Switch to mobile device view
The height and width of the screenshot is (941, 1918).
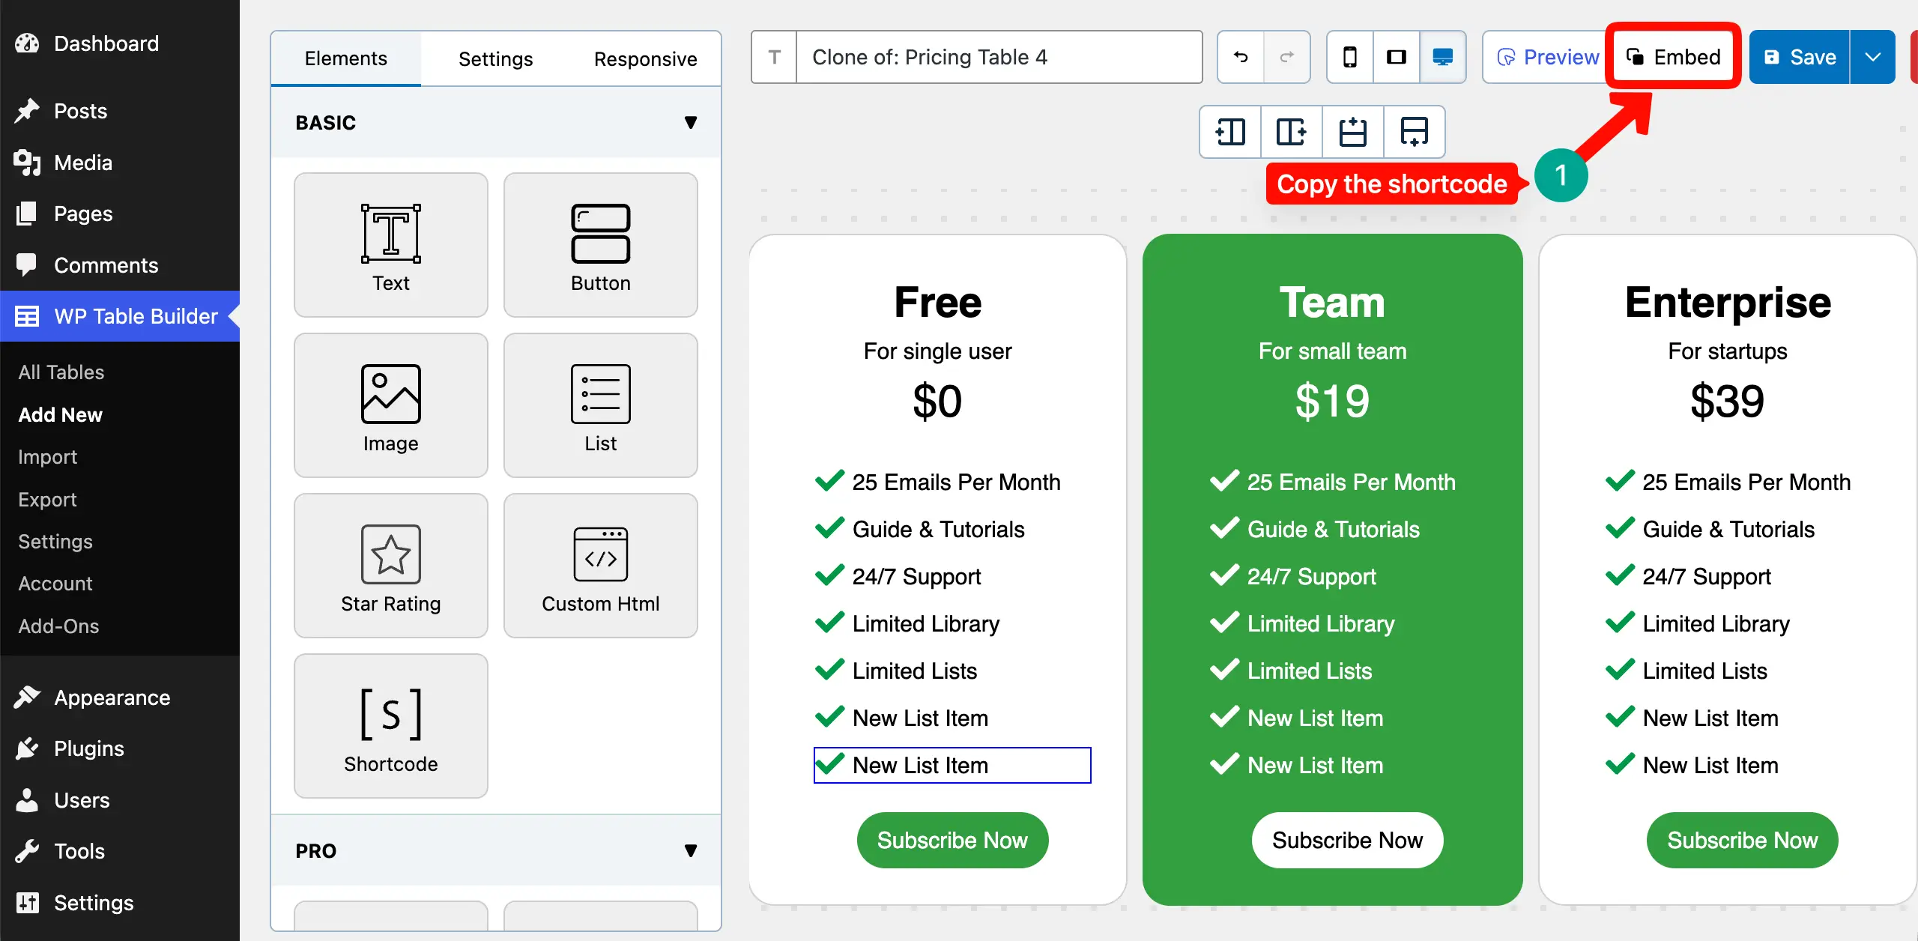[1349, 57]
